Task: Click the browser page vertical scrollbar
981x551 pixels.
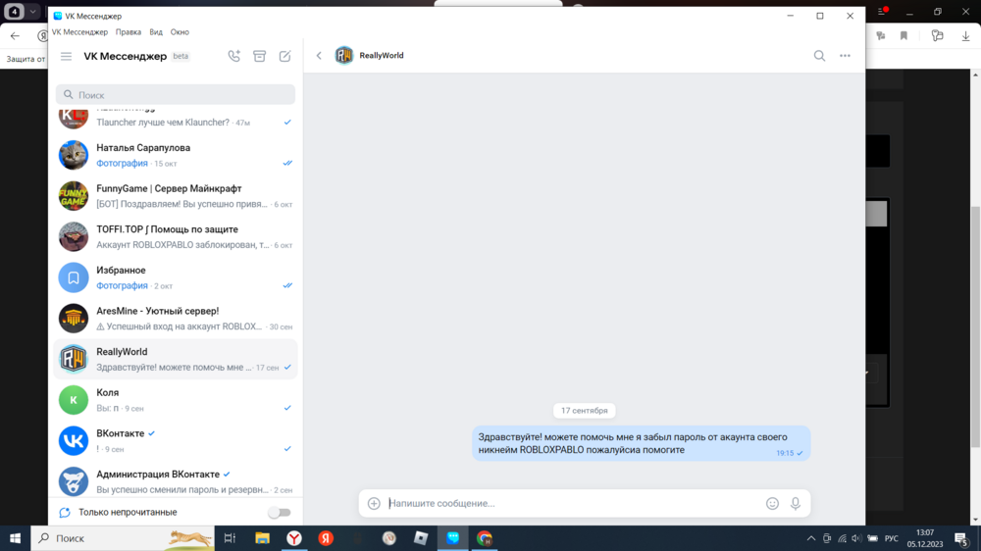Action: coord(975,326)
